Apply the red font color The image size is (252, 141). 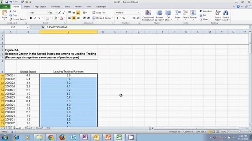[62, 18]
